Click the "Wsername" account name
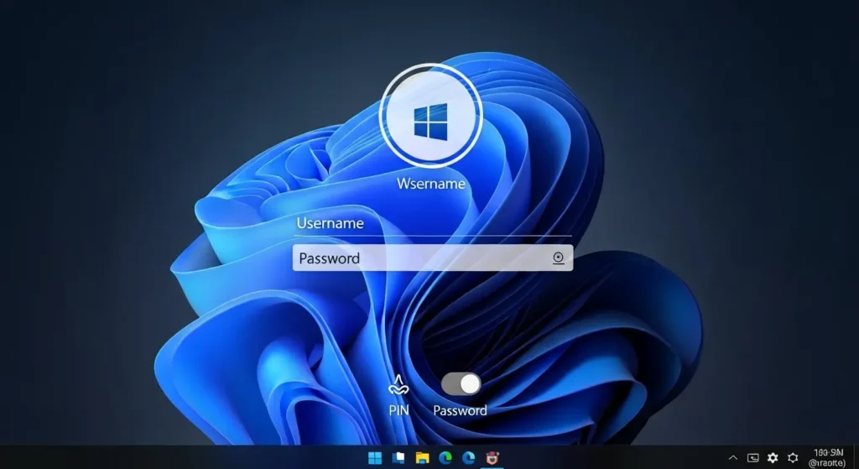The width and height of the screenshot is (859, 469). (x=431, y=184)
